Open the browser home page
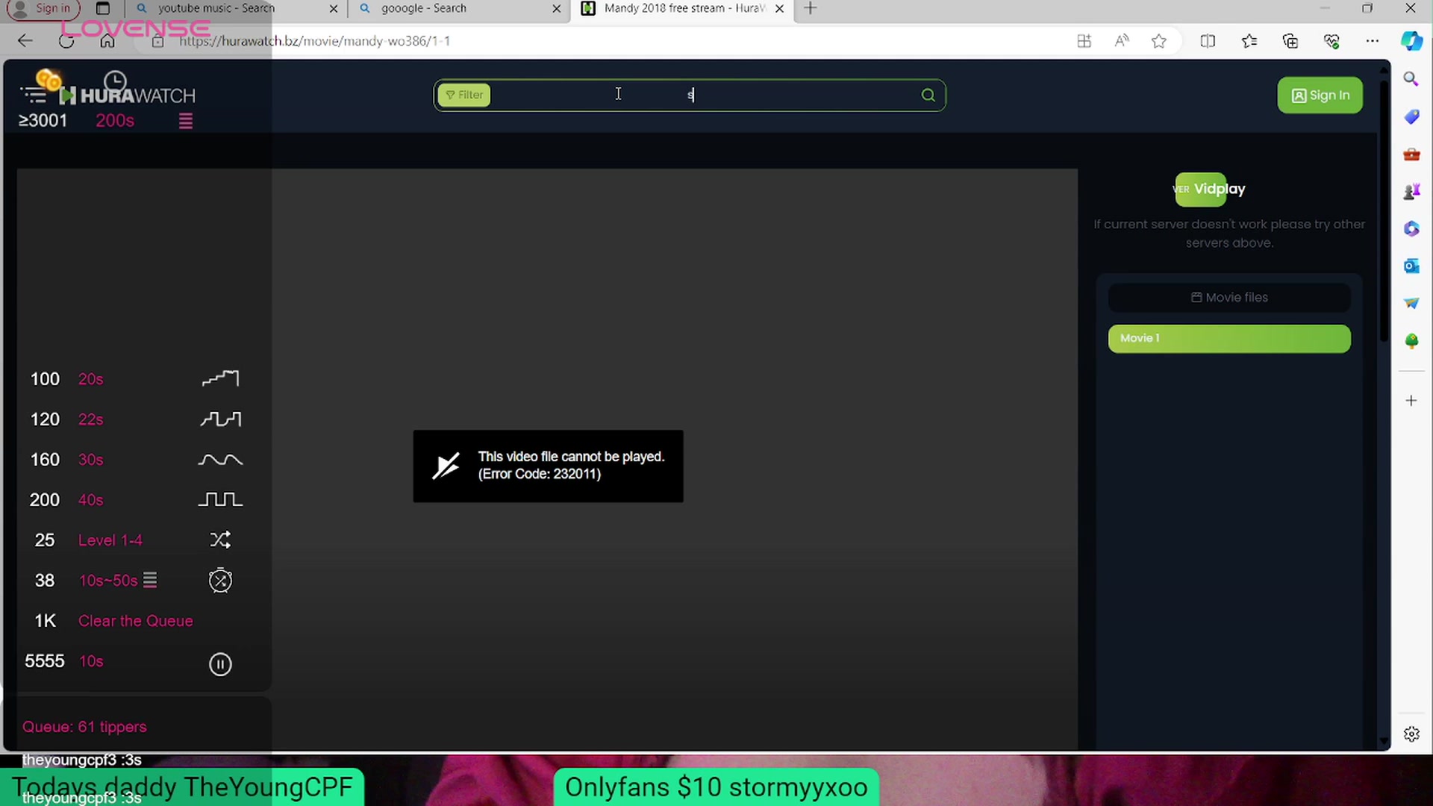 pos(107,41)
